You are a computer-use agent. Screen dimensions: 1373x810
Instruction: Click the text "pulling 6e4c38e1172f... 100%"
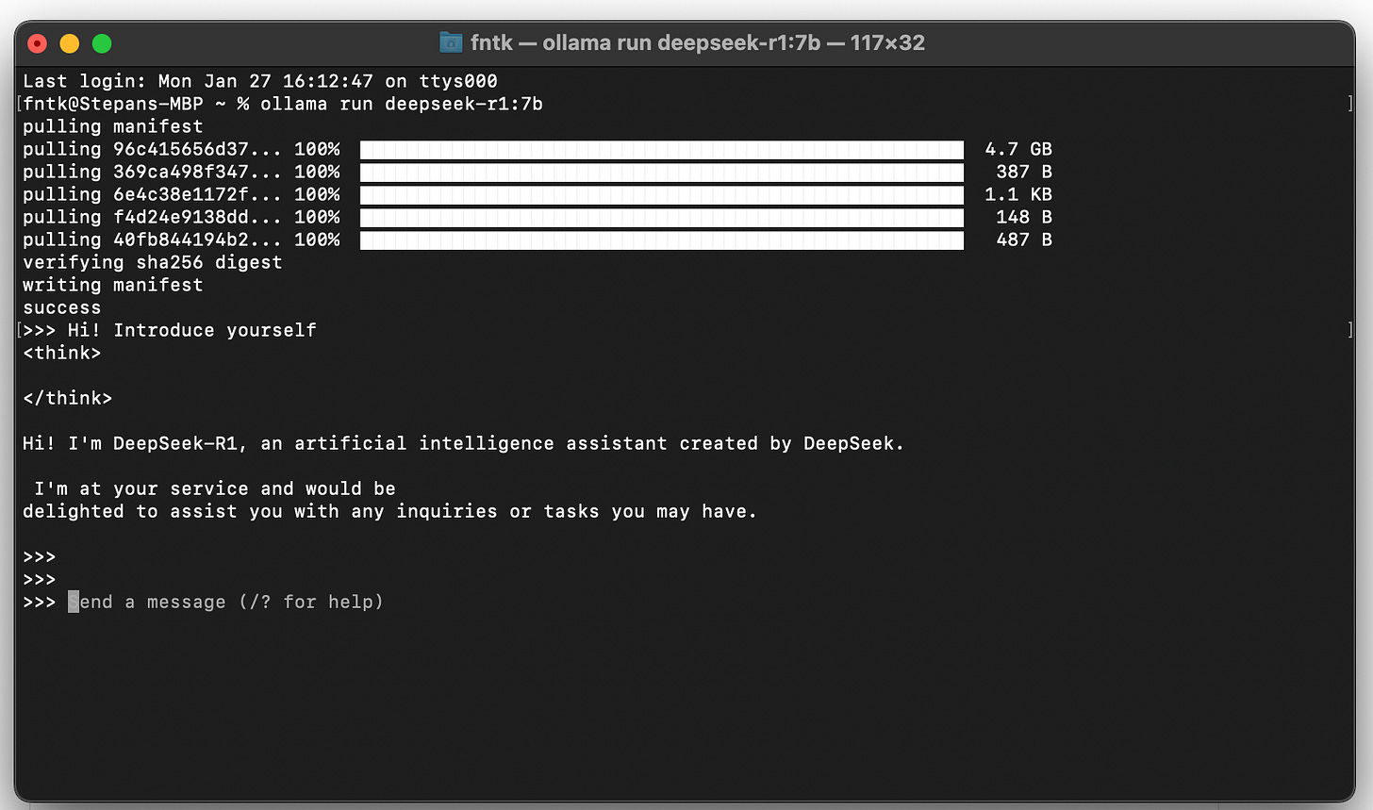(181, 194)
